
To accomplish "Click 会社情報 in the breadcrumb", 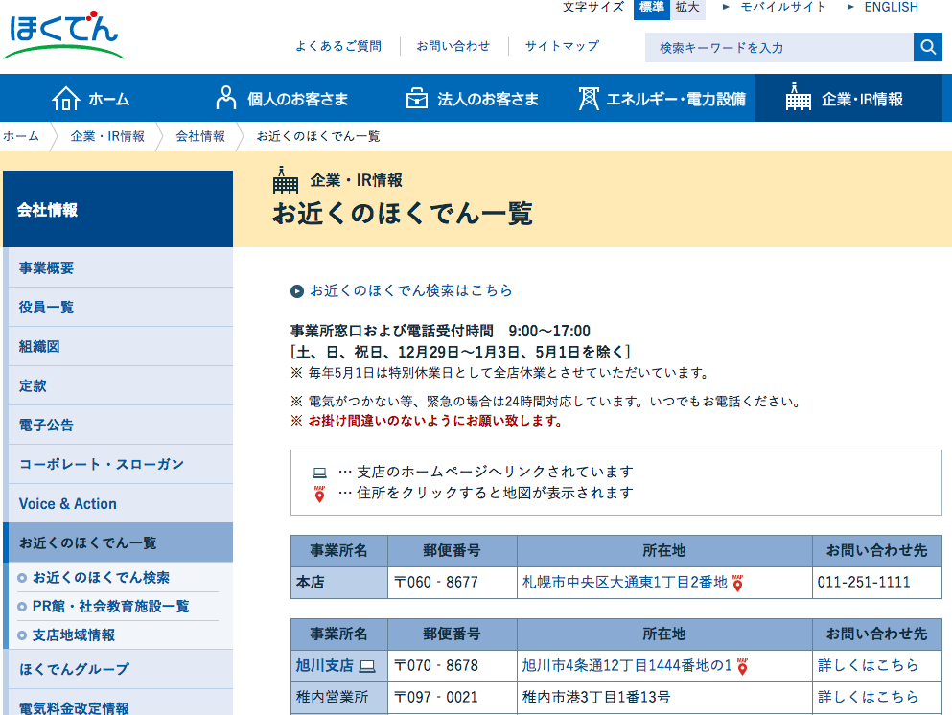I will point(200,136).
